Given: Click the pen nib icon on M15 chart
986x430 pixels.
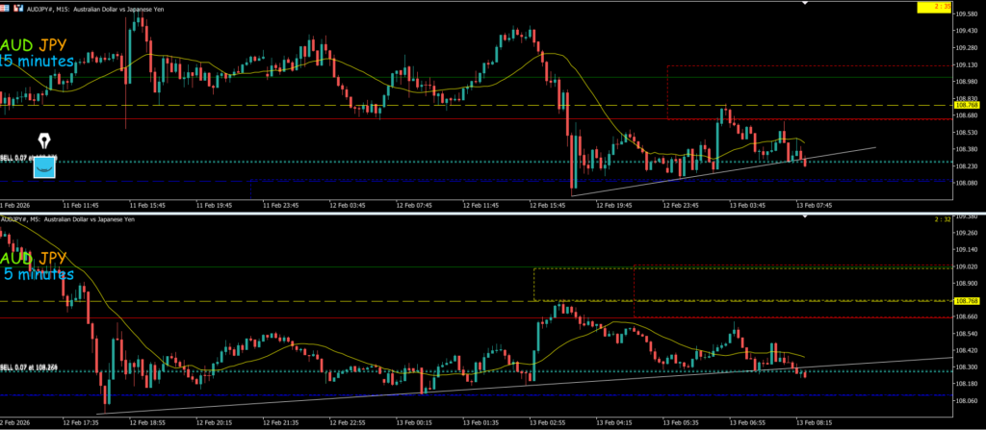Looking at the screenshot, I should [x=44, y=141].
